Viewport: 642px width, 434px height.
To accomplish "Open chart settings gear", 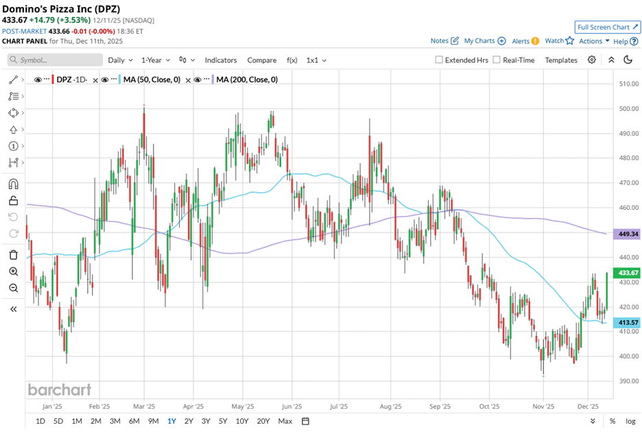I will click(592, 60).
